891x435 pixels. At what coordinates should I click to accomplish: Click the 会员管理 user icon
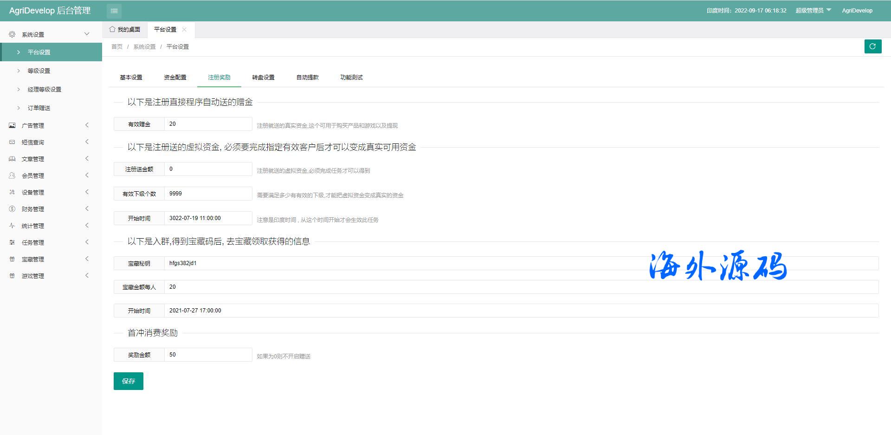[x=12, y=175]
